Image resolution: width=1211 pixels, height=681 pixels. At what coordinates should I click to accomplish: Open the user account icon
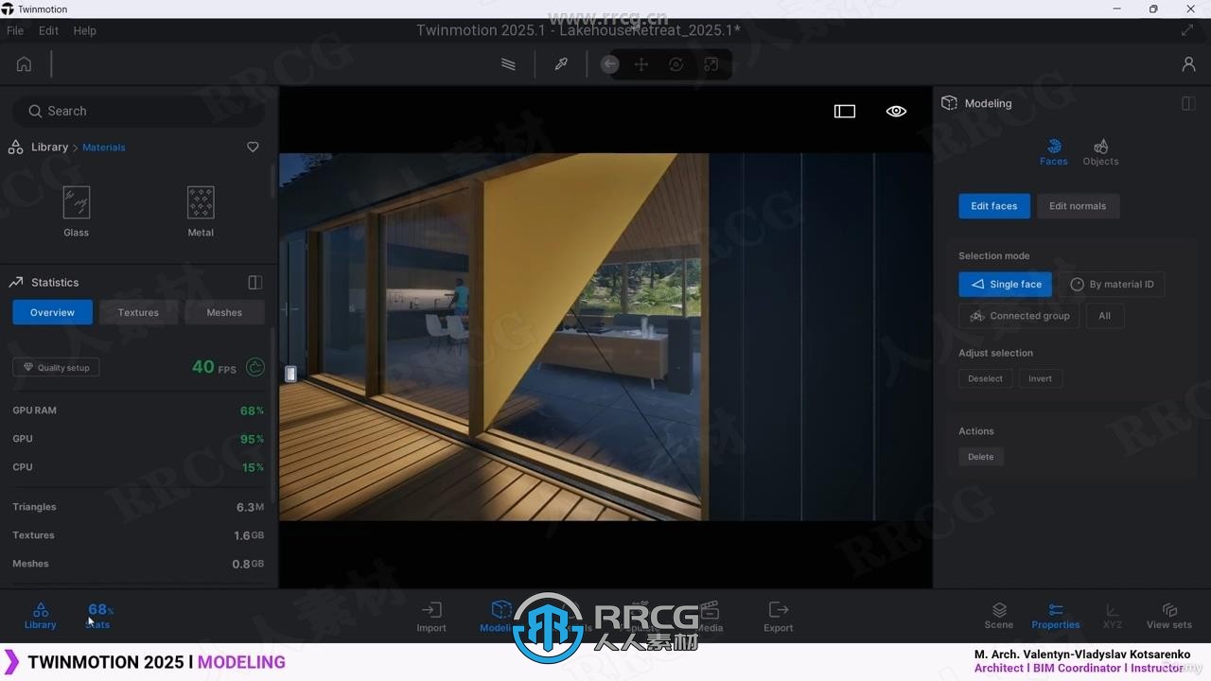(x=1188, y=64)
